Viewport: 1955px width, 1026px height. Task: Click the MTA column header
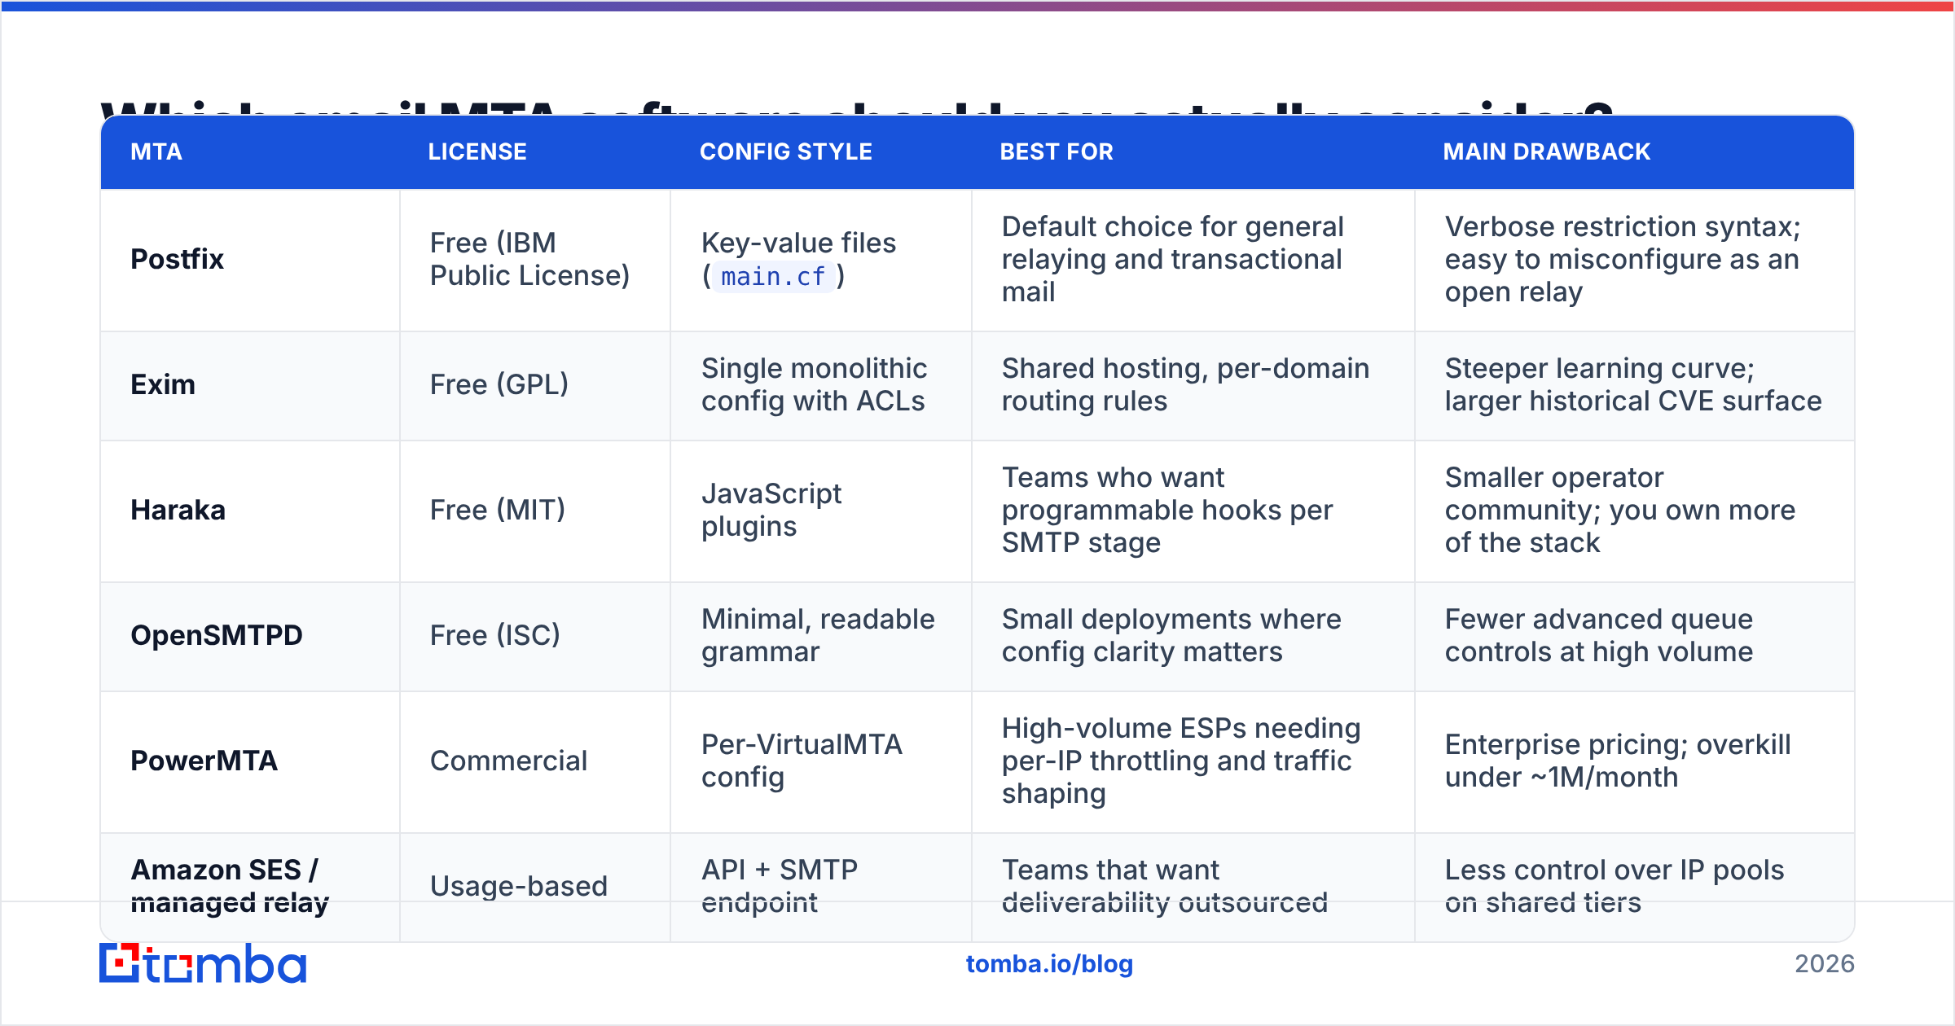click(x=156, y=152)
